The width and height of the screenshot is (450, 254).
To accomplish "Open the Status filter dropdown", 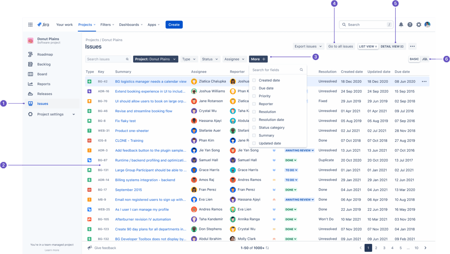I will click(210, 59).
